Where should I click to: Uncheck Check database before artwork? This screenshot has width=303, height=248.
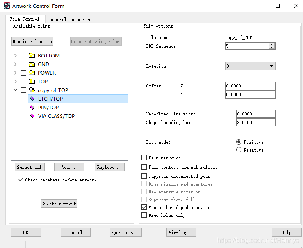point(21,180)
